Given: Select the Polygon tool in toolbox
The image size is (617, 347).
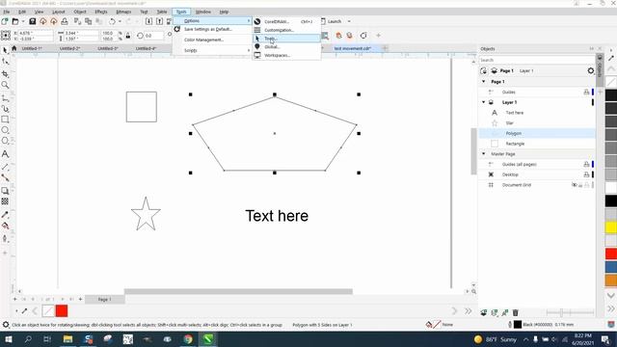Looking at the screenshot, I should point(5,141).
